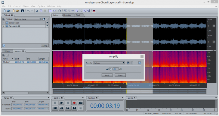Rewind using the double-left arrow button

[x=61, y=108]
